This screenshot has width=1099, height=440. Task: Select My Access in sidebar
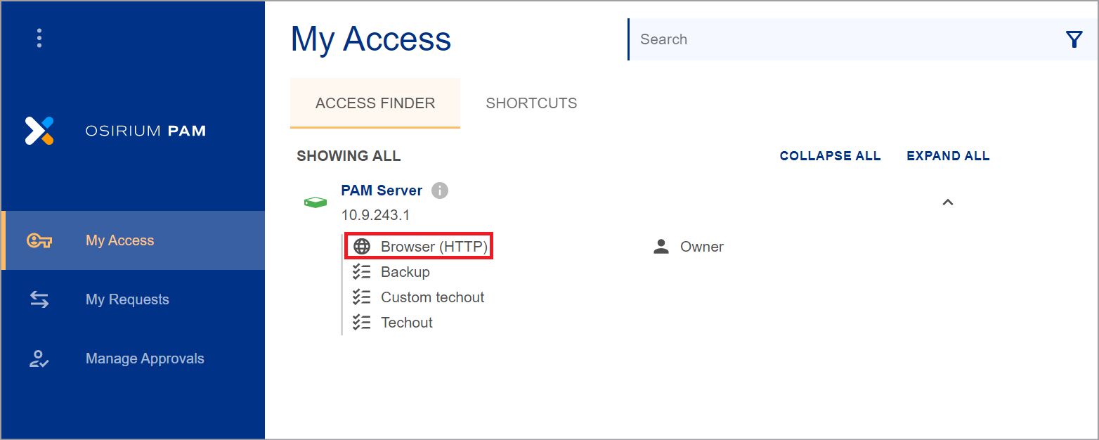[x=119, y=240]
